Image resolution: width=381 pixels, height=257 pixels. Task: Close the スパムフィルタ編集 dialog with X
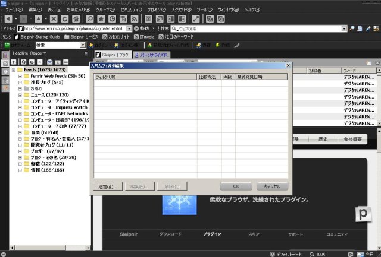(x=288, y=66)
